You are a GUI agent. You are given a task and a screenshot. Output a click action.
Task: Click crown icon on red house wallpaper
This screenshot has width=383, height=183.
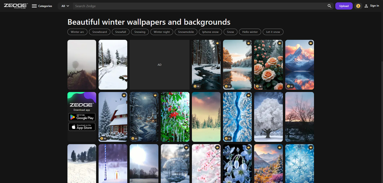[x=124, y=95]
